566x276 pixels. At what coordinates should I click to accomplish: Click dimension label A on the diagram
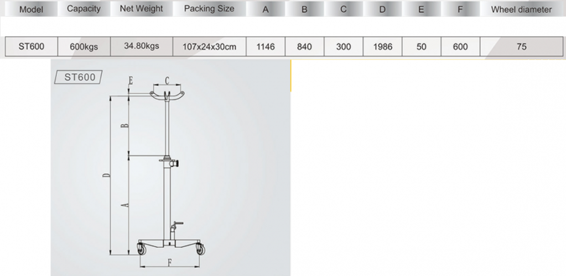[125, 205]
